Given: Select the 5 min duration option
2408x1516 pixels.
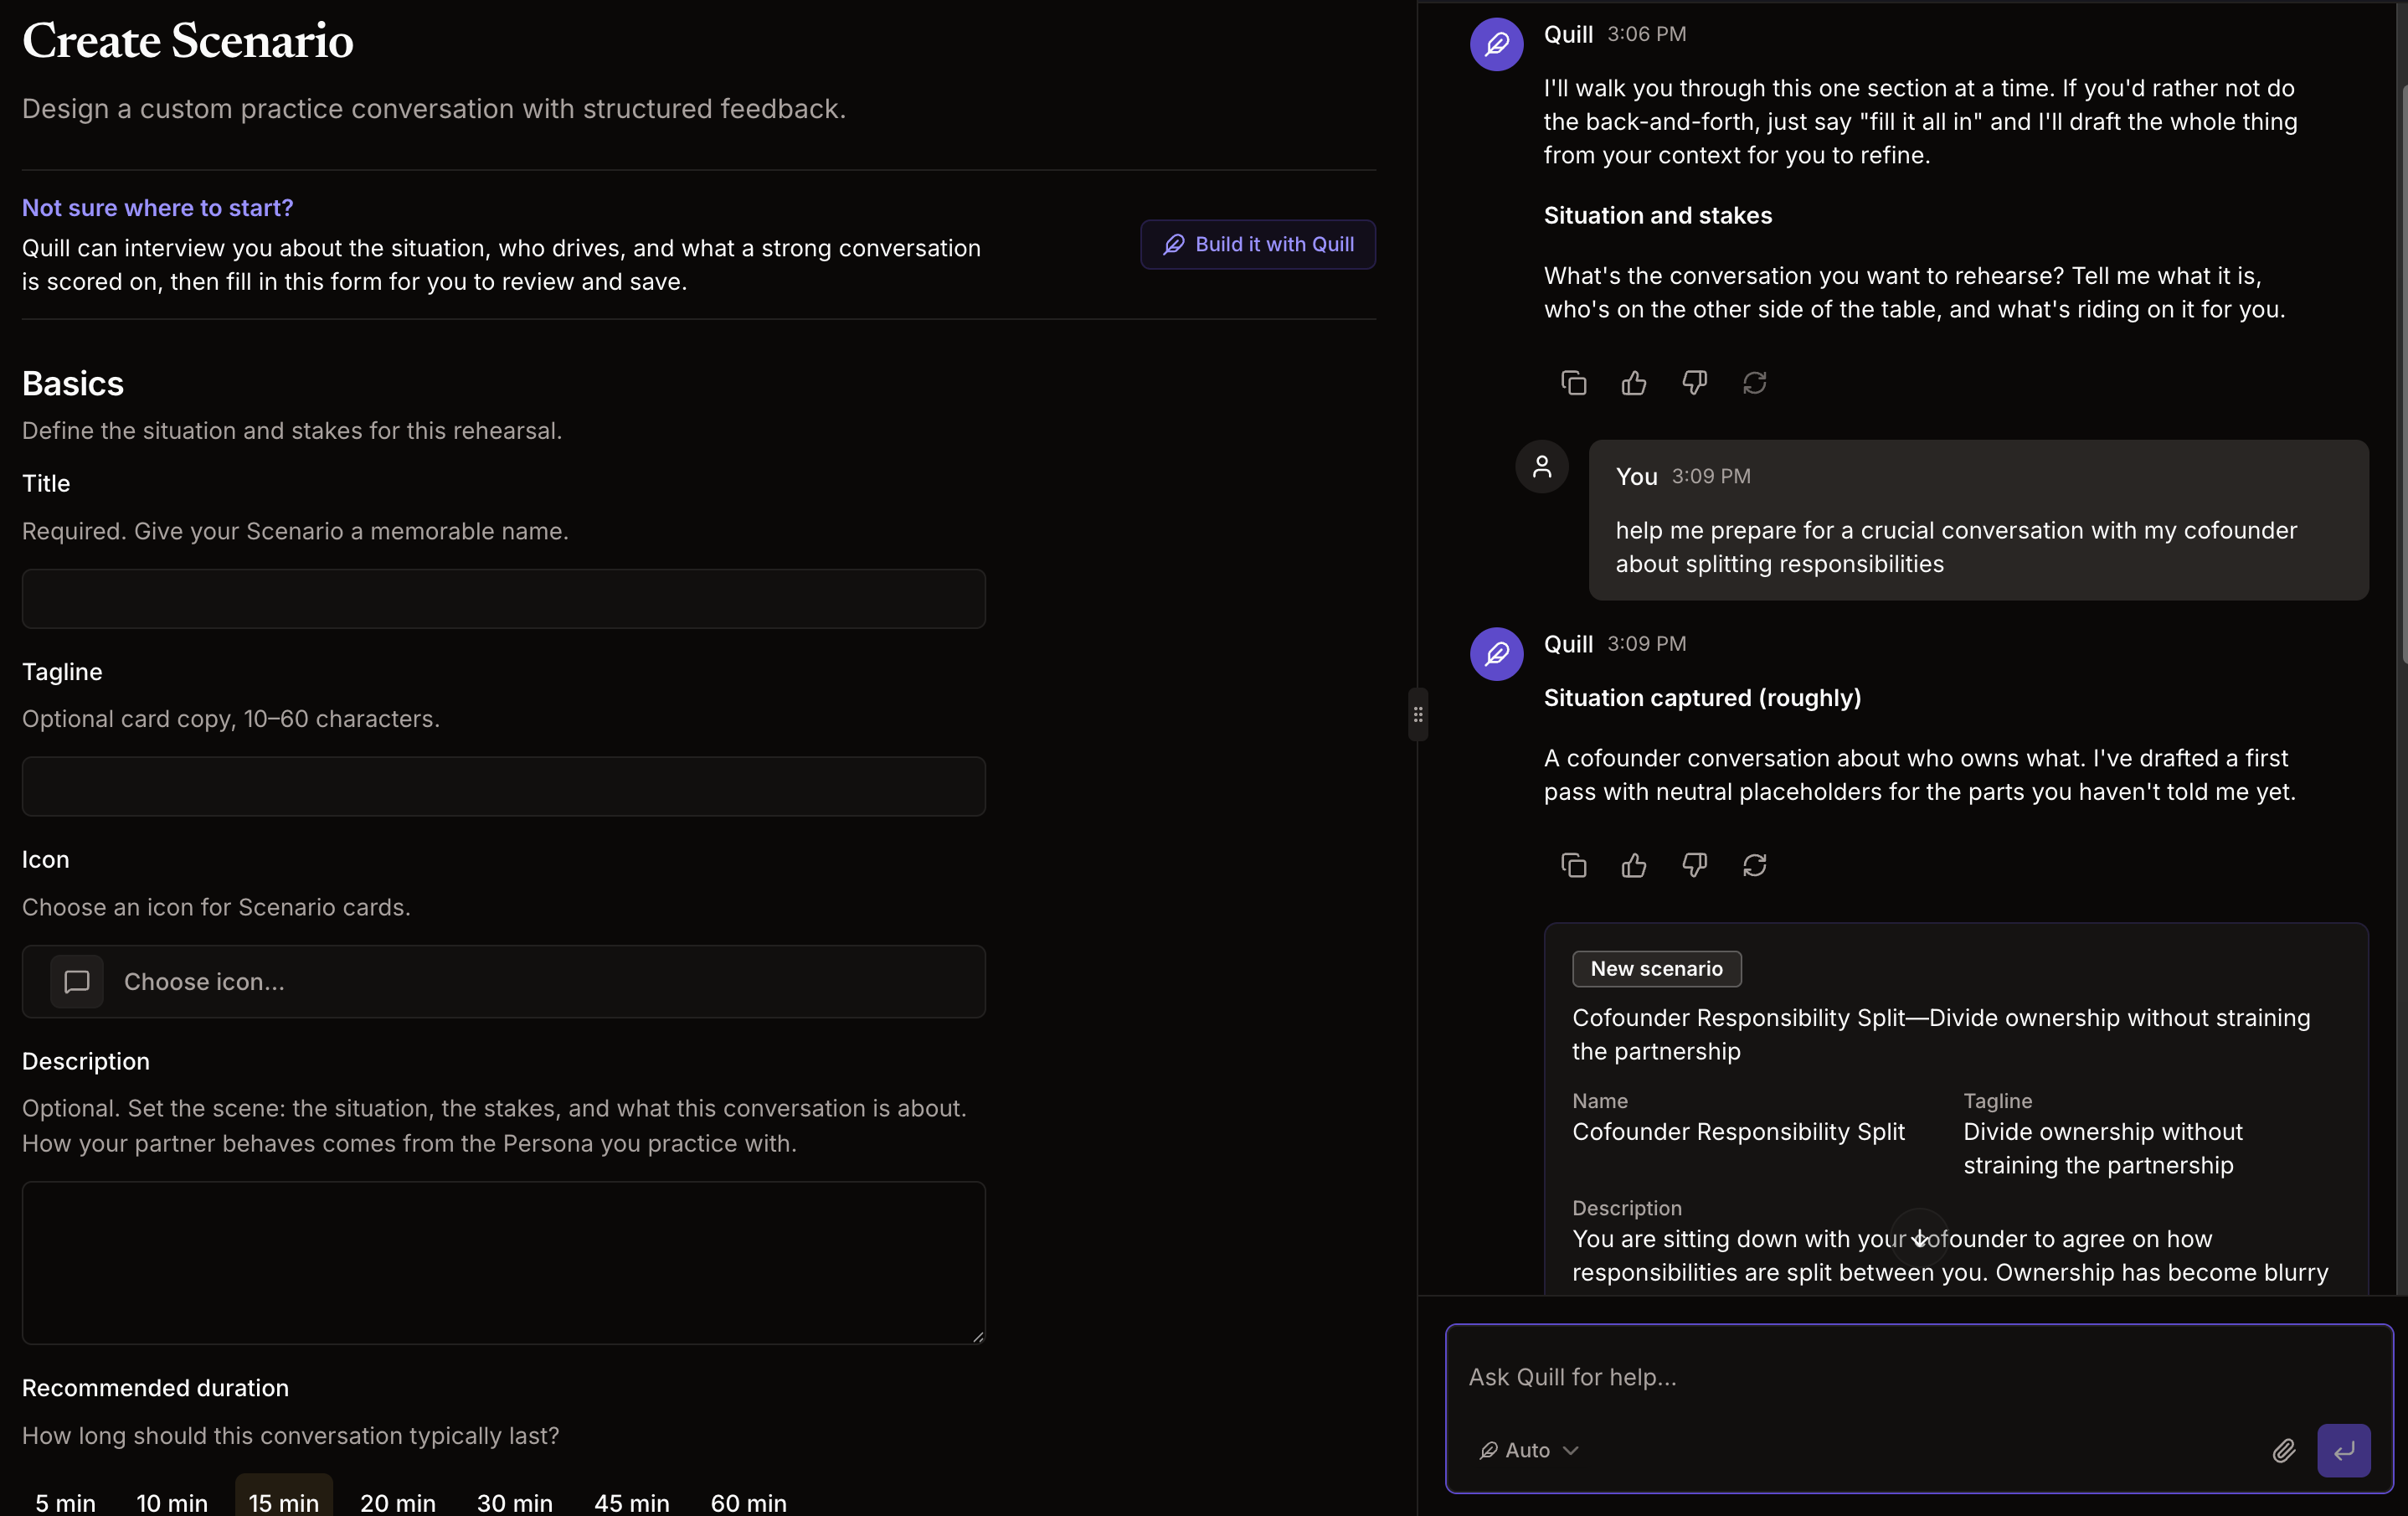Looking at the screenshot, I should pyautogui.click(x=65, y=1502).
